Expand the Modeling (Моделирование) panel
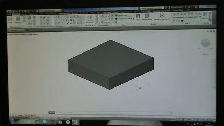Image resolution: width=224 pixels, height=126 pixels. 16,27
